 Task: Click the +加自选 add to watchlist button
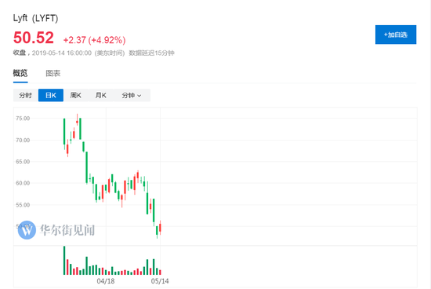tap(396, 35)
